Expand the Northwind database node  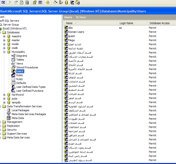[4, 95]
